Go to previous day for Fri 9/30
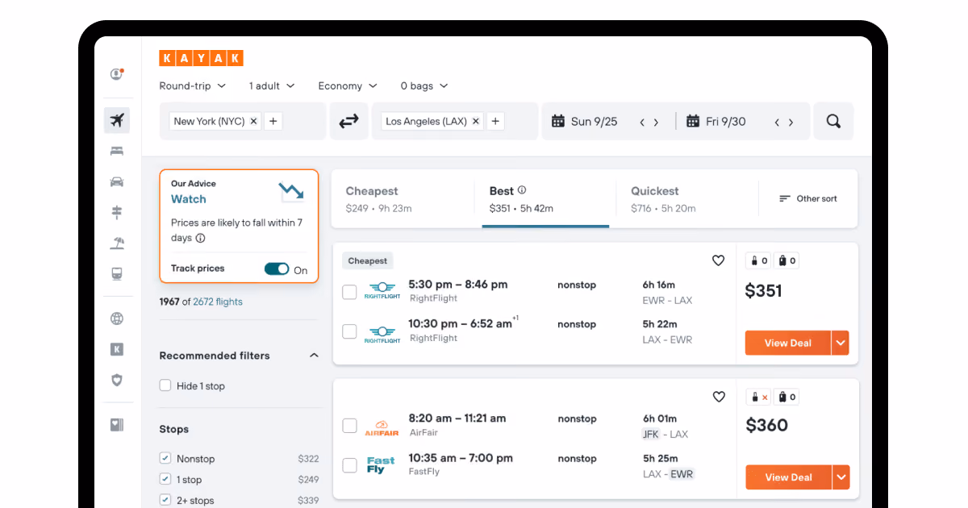The height and width of the screenshot is (508, 968). pos(777,123)
